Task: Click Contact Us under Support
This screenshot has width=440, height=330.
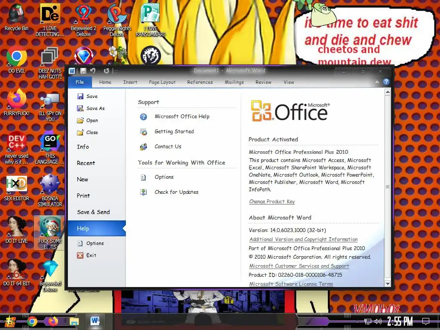Action: (x=161, y=147)
